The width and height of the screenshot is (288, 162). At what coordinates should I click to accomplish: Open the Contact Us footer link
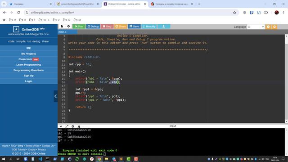[48, 146]
